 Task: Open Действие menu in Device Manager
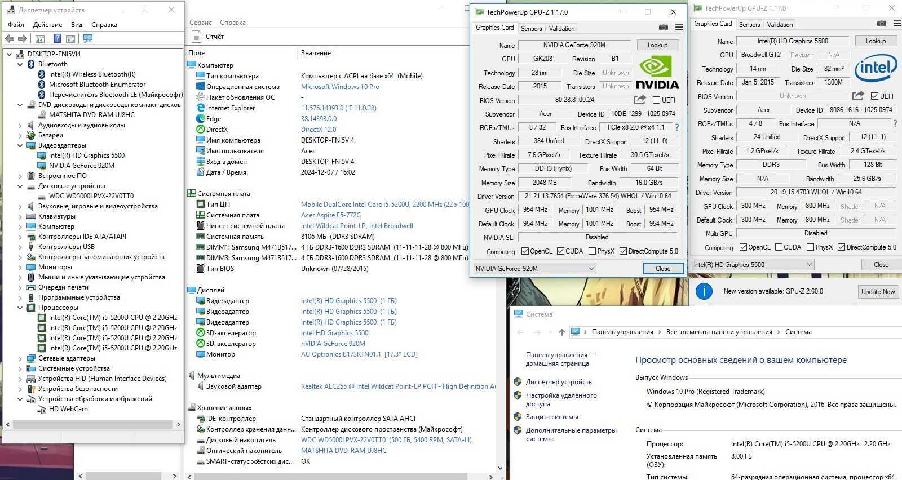point(47,25)
